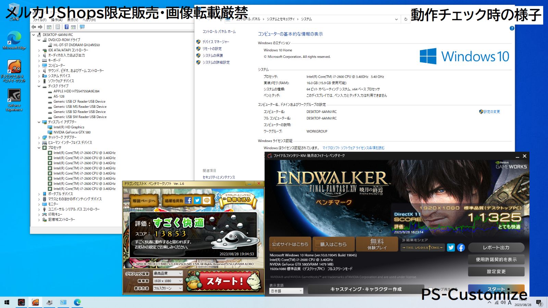Toggle console tree icon in Device Manager toolbar
The height and width of the screenshot is (308, 548).
click(49, 27)
